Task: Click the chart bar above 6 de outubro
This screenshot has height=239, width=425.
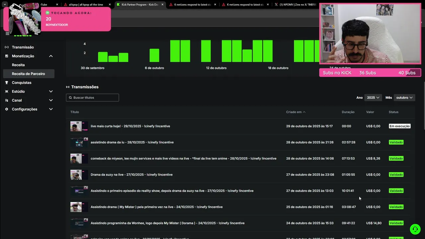Action: tap(154, 55)
